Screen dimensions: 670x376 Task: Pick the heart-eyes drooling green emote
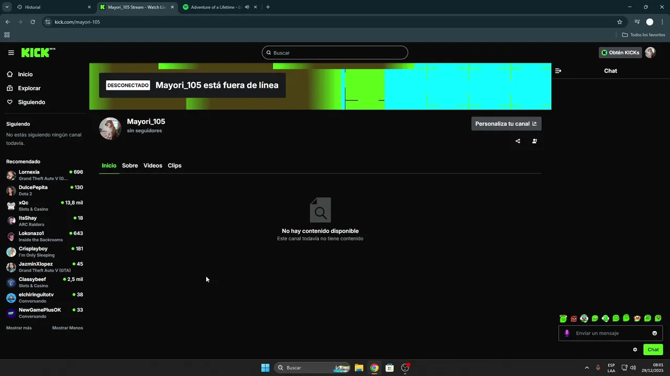[658, 319]
